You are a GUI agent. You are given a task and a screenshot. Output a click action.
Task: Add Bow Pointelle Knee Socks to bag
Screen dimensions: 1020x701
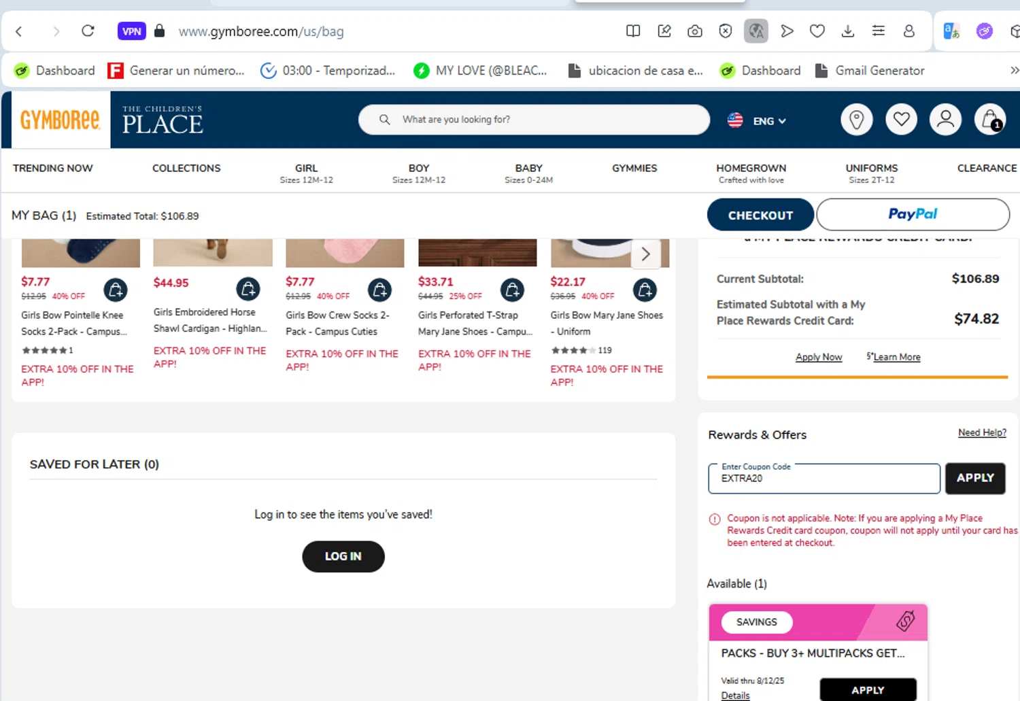point(116,290)
